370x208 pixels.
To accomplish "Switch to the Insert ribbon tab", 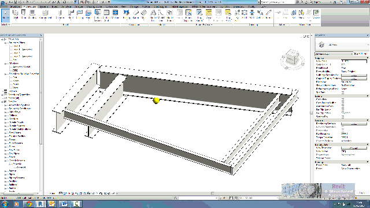I will (x=54, y=7).
